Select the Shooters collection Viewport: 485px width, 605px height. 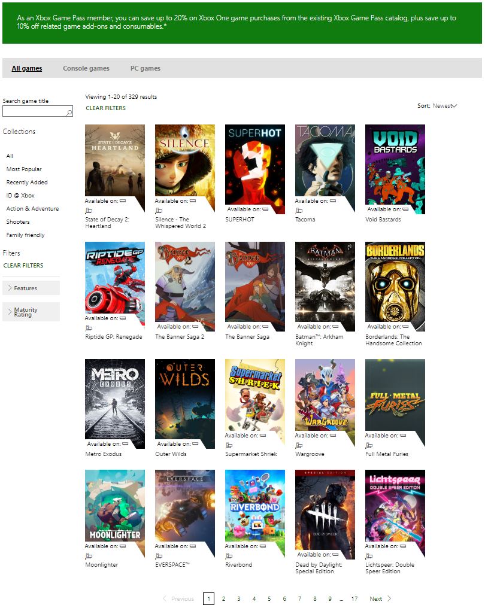tap(18, 221)
